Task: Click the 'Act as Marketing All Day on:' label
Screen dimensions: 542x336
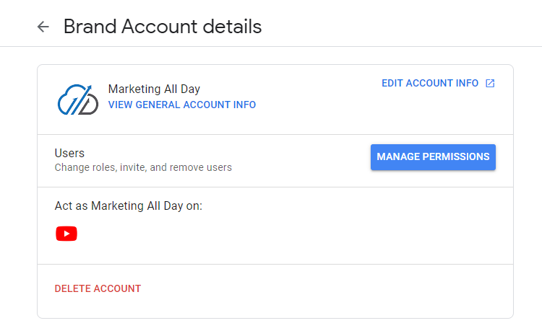Action: (x=128, y=206)
